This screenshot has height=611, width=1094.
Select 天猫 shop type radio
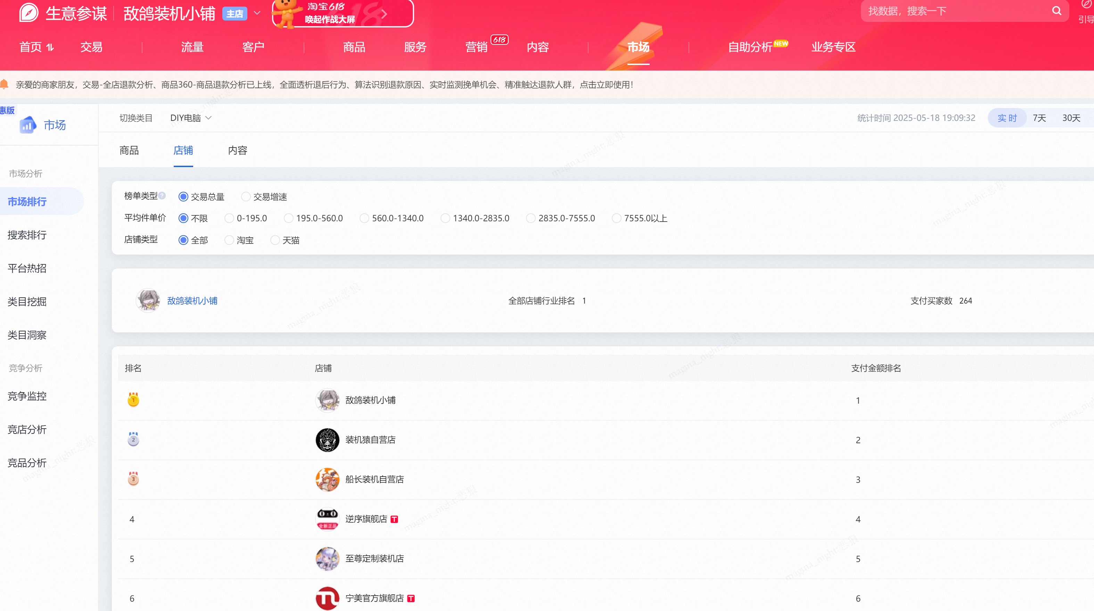tap(275, 240)
